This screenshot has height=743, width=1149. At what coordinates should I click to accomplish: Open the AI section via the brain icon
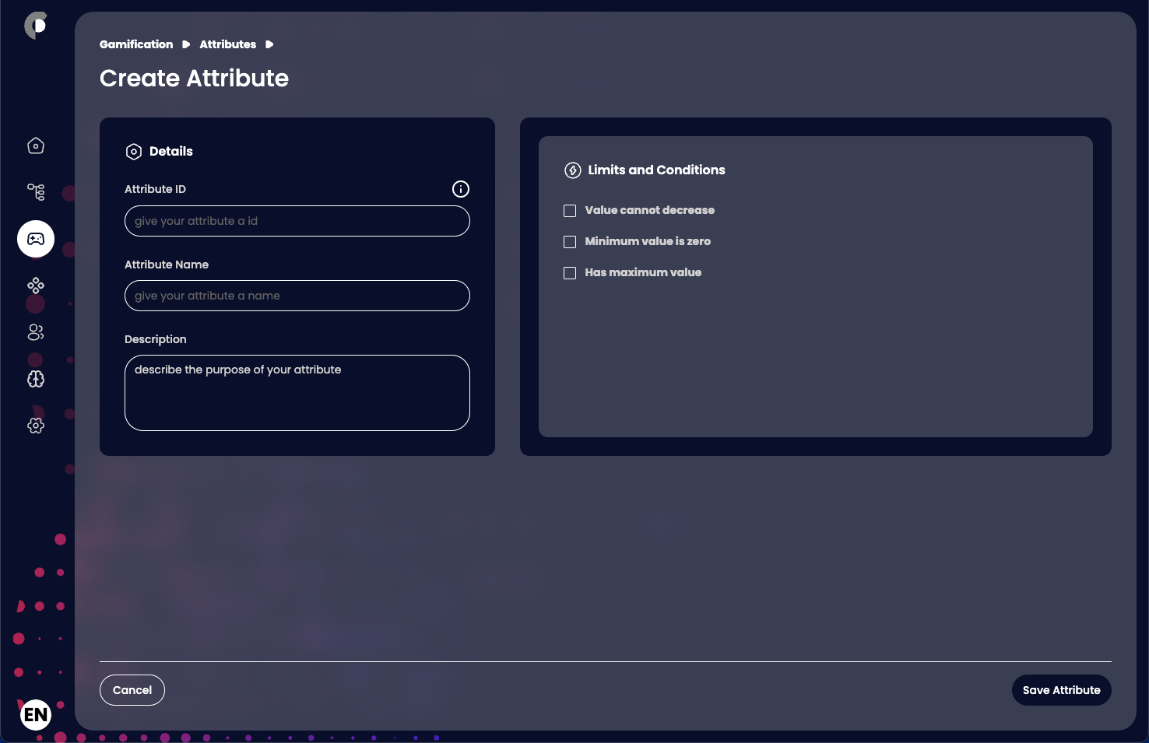(x=35, y=379)
